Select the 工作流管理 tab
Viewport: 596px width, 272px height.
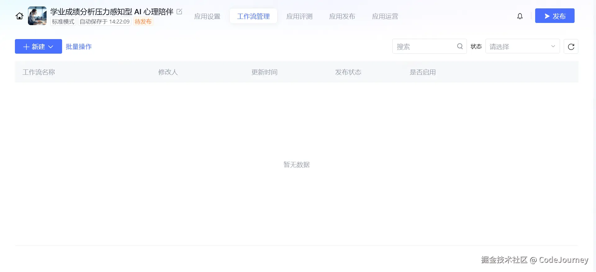pos(253,16)
